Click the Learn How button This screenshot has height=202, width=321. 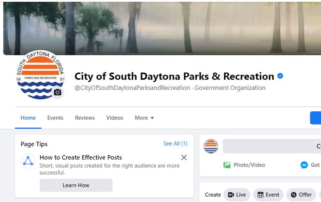76,185
